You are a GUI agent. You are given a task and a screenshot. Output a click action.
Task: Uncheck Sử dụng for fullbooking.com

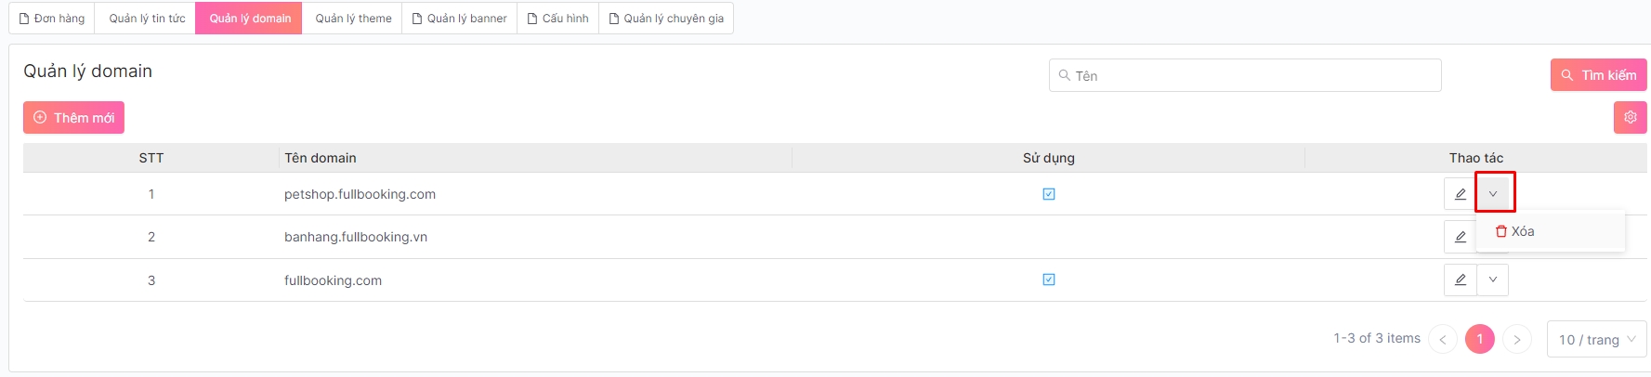point(1049,279)
